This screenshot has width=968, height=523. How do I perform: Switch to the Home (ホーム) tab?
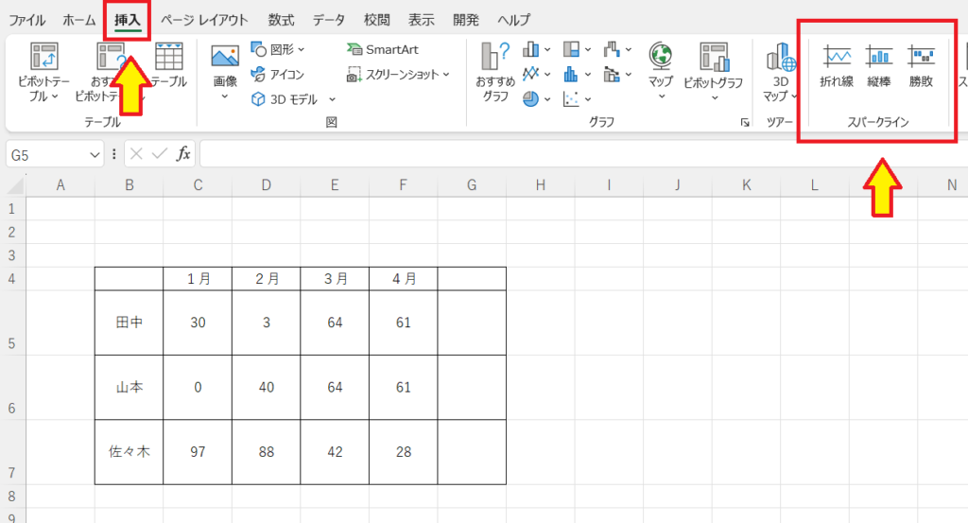78,20
